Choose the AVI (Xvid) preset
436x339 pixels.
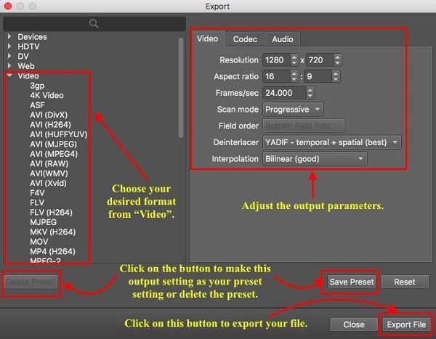point(48,183)
